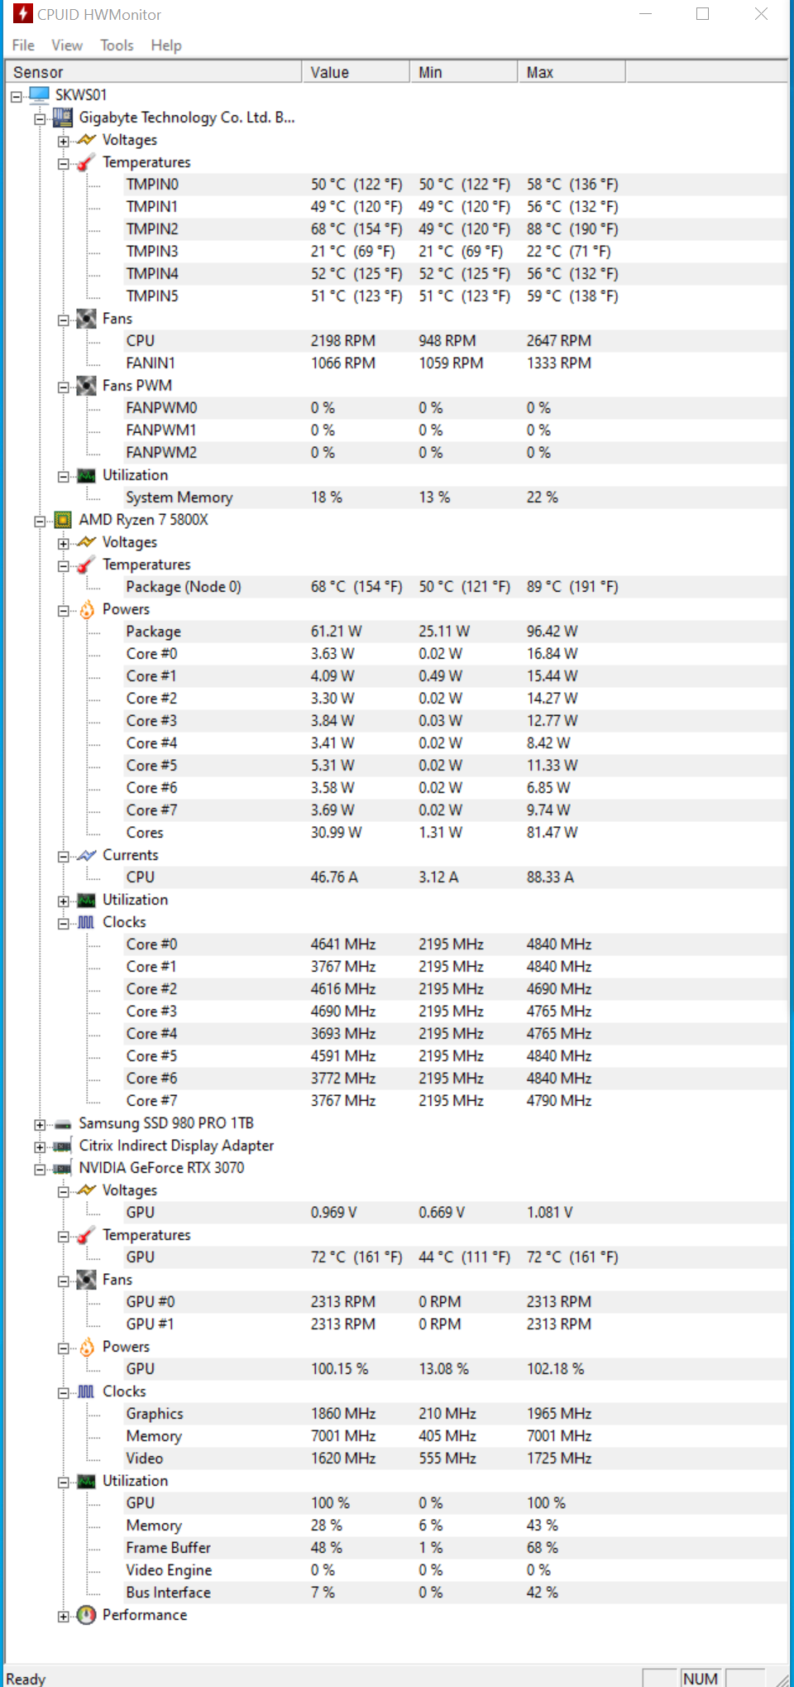Screen dimensions: 794x1687
Task: Click the GPU Clocks icon
Action: point(86,1391)
